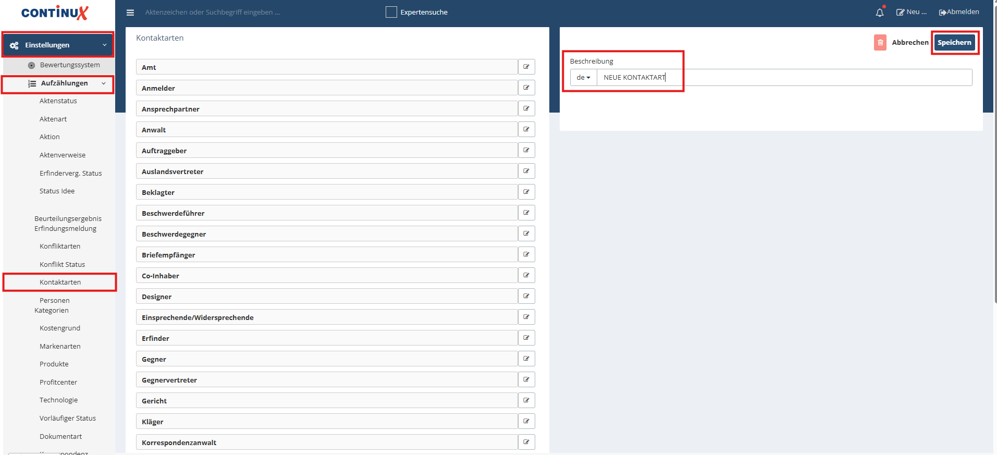Go to Markenarten list
This screenshot has height=455, width=997.
(60, 346)
